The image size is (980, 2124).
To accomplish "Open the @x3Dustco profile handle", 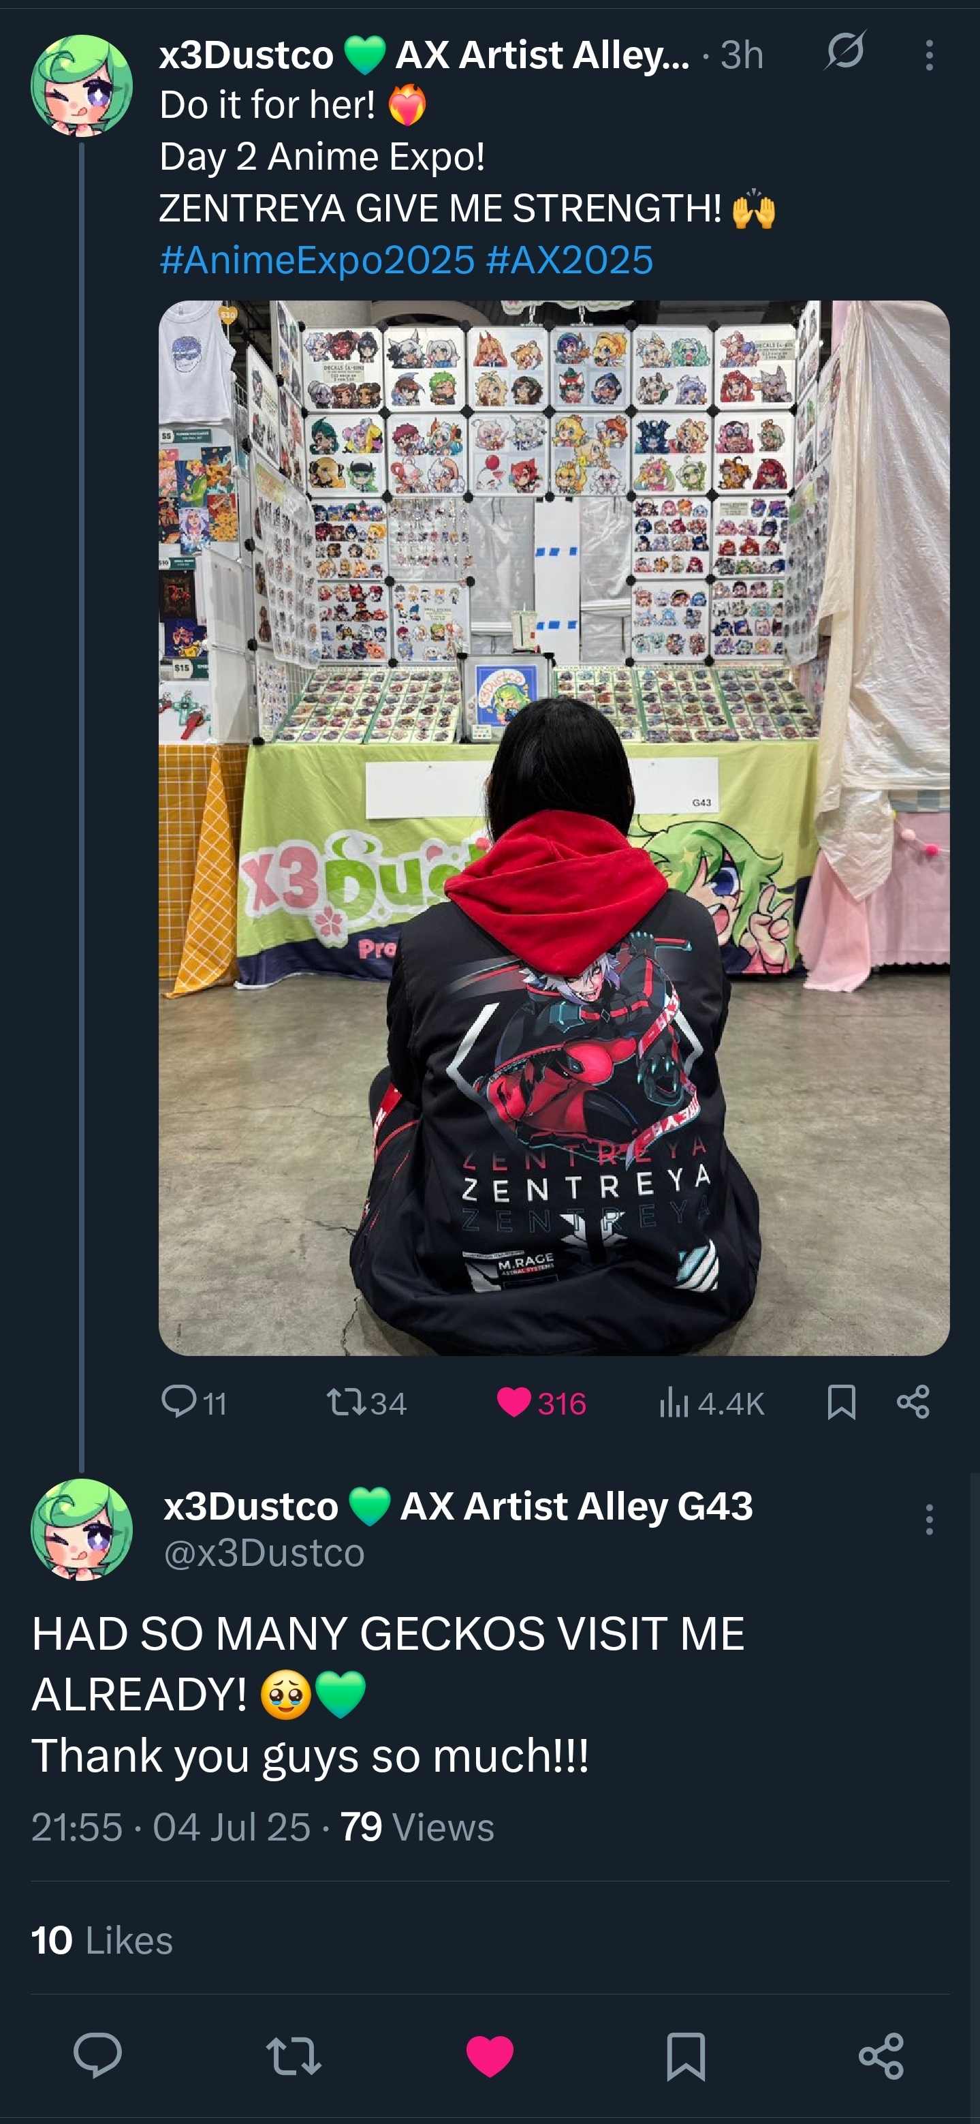I will [264, 1552].
